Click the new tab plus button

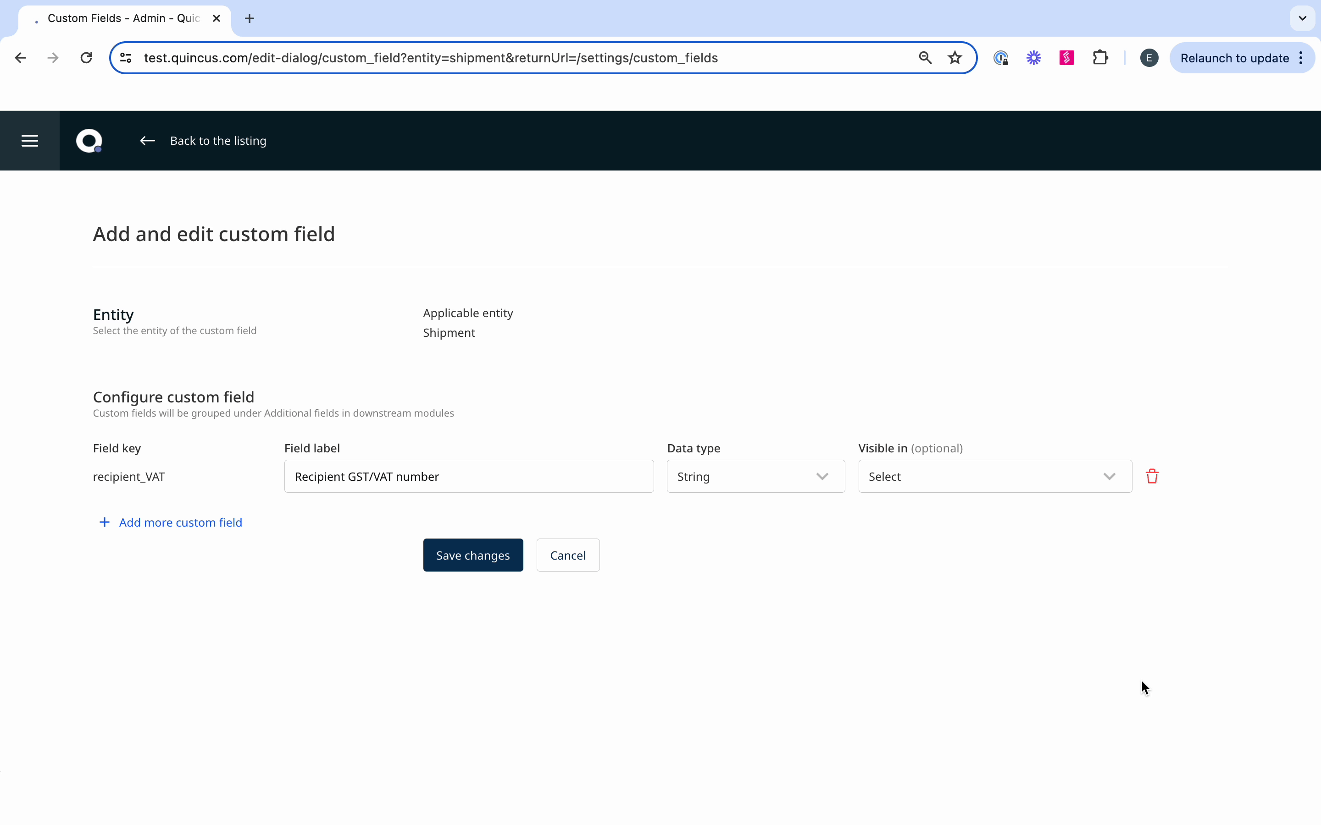tap(250, 18)
